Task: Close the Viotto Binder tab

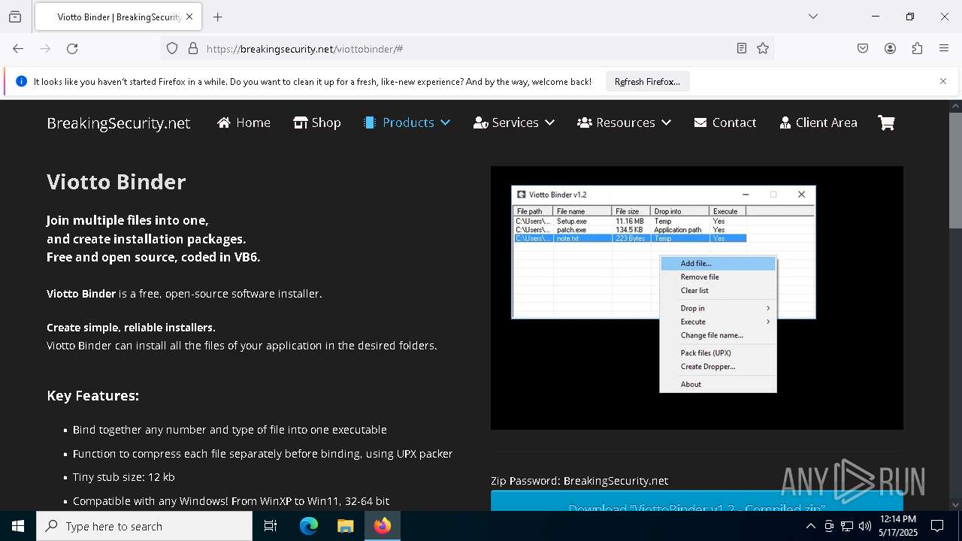Action: tap(189, 17)
